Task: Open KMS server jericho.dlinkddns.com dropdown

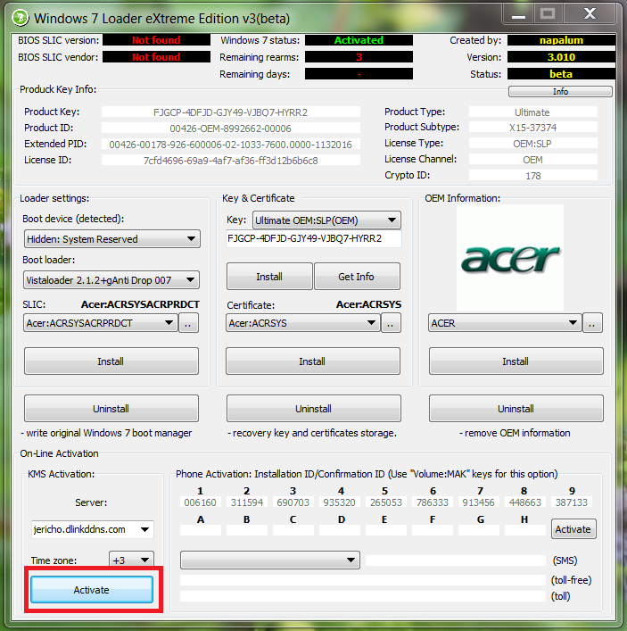Action: pyautogui.click(x=92, y=529)
